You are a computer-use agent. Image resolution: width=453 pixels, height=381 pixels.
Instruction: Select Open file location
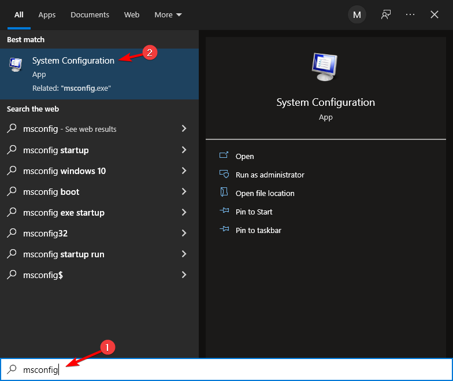[265, 193]
